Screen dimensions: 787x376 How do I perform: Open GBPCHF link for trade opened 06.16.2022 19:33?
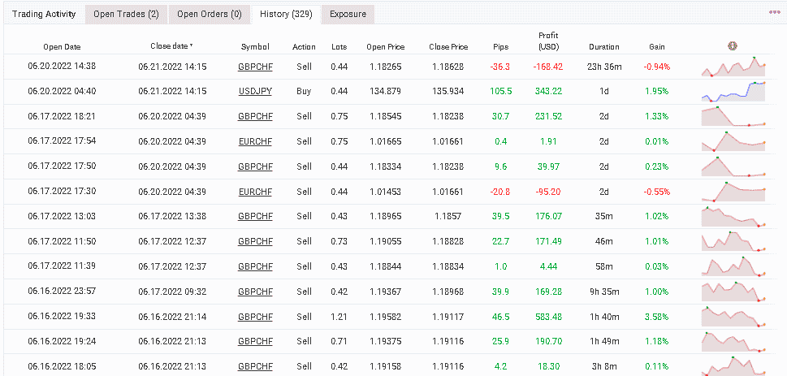pyautogui.click(x=256, y=317)
